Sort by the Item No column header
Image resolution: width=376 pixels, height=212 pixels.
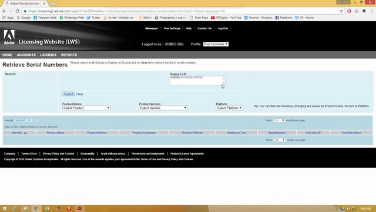click(x=19, y=132)
